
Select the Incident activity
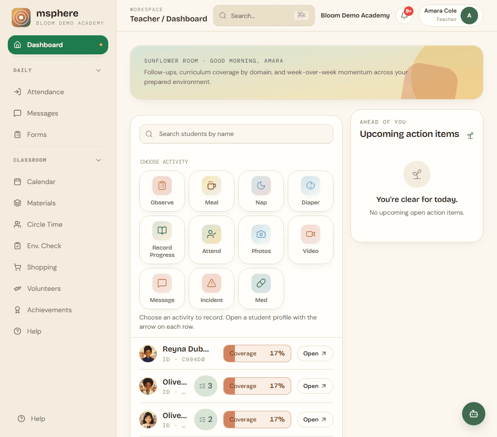[212, 288]
